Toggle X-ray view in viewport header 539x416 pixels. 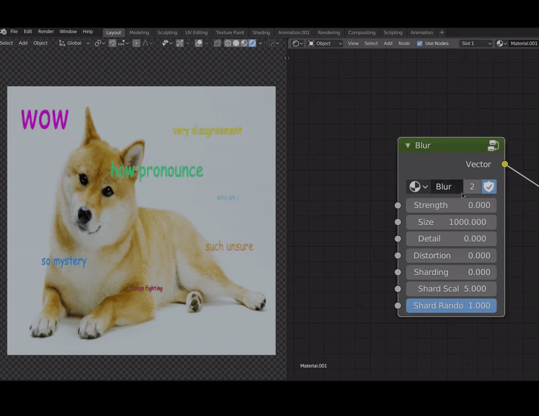218,43
